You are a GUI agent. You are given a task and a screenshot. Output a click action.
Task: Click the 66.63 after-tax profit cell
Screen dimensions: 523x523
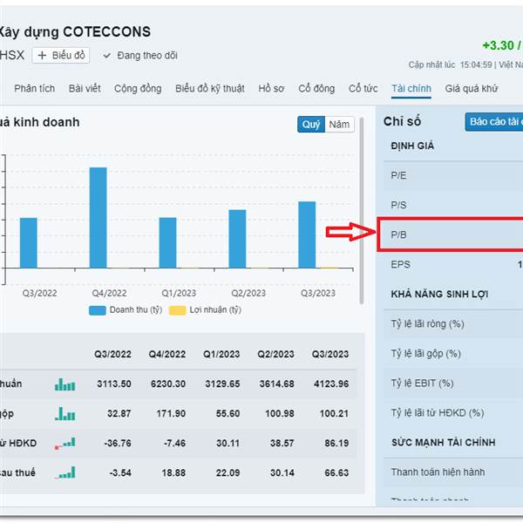(x=336, y=473)
